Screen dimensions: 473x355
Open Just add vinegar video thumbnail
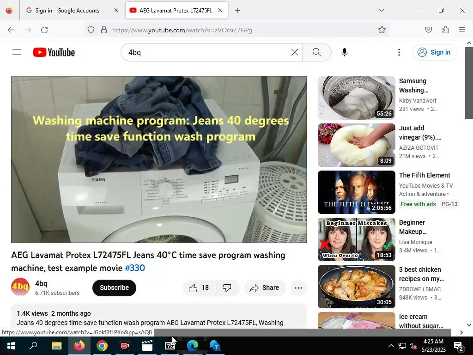pyautogui.click(x=357, y=145)
